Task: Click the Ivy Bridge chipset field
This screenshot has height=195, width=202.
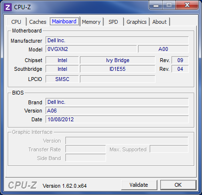Action: click(118, 60)
